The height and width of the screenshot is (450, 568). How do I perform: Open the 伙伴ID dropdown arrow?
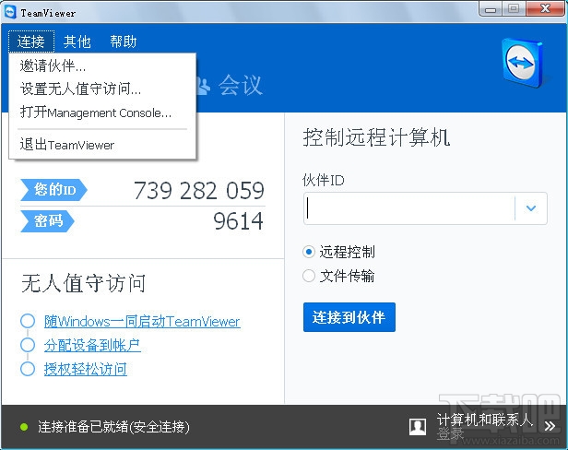[531, 208]
